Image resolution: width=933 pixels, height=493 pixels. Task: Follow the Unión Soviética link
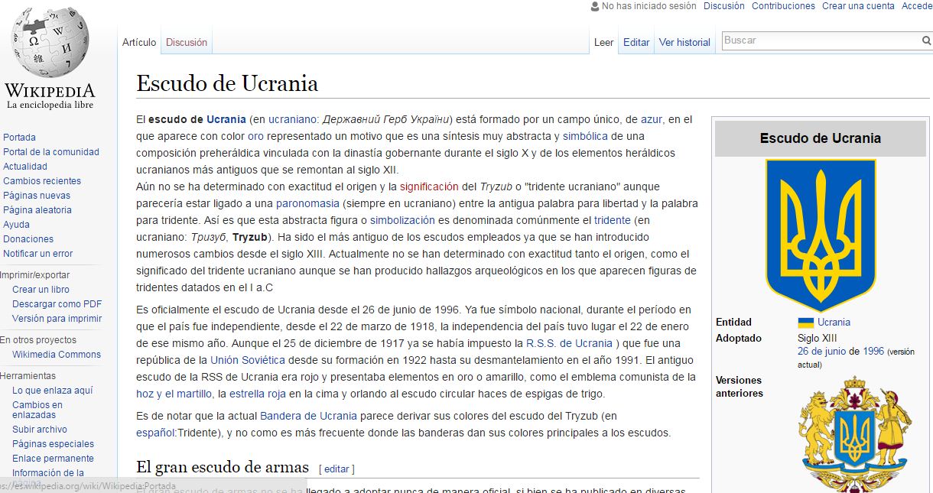coord(247,360)
